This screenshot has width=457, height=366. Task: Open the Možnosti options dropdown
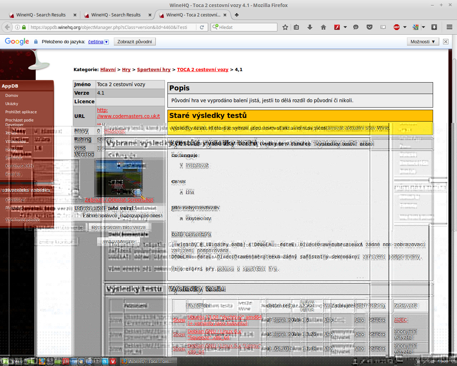coord(422,42)
